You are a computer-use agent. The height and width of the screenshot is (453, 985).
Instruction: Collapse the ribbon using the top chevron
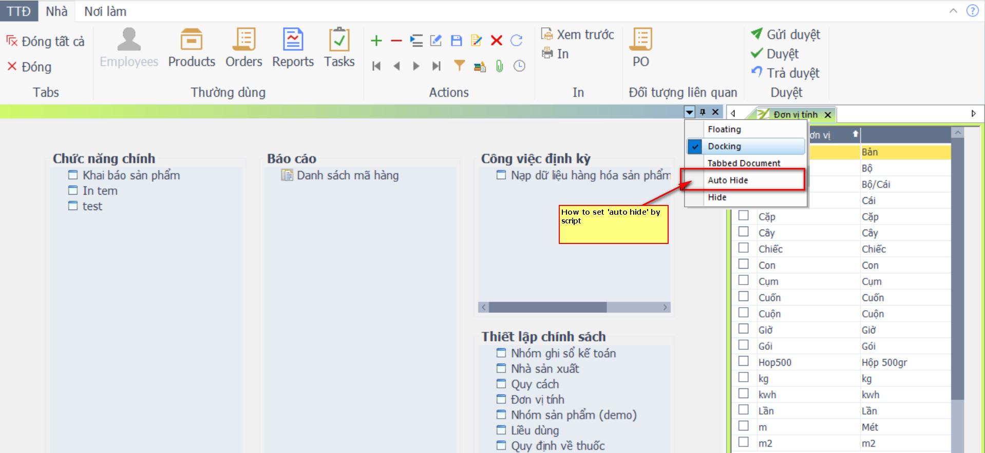(953, 11)
